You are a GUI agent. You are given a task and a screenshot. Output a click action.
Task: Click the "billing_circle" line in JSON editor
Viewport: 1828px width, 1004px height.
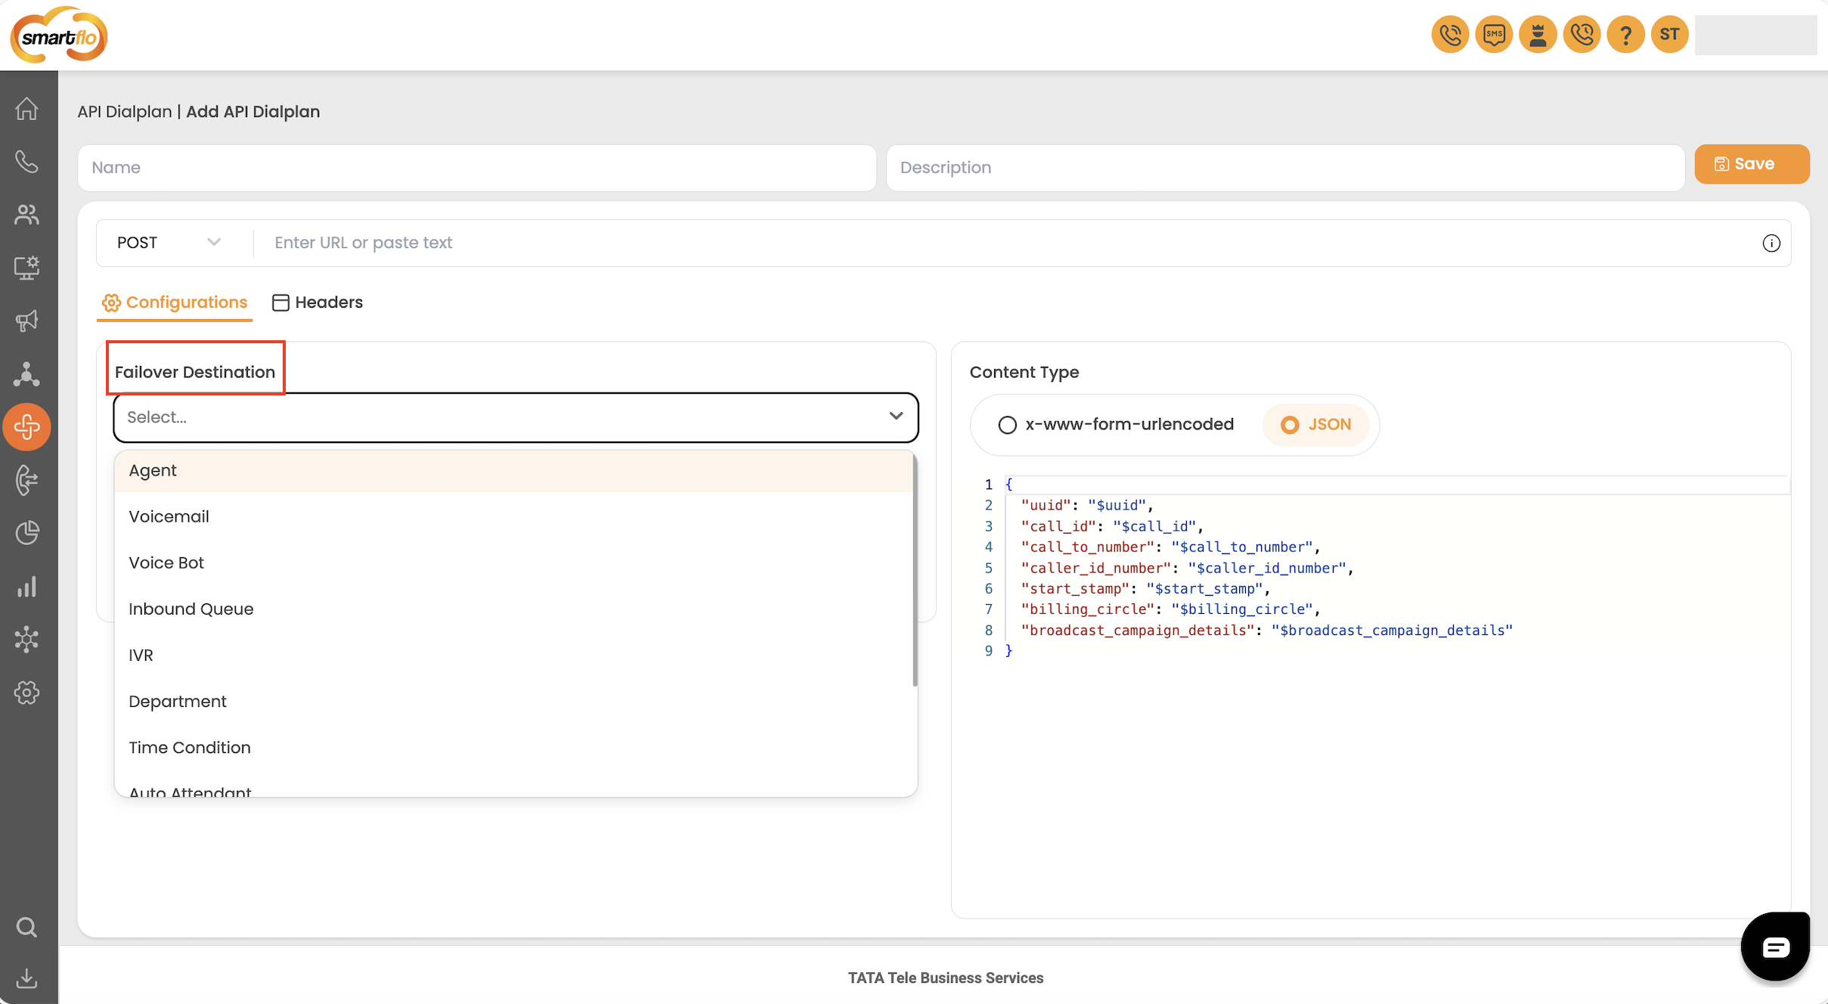1170,609
